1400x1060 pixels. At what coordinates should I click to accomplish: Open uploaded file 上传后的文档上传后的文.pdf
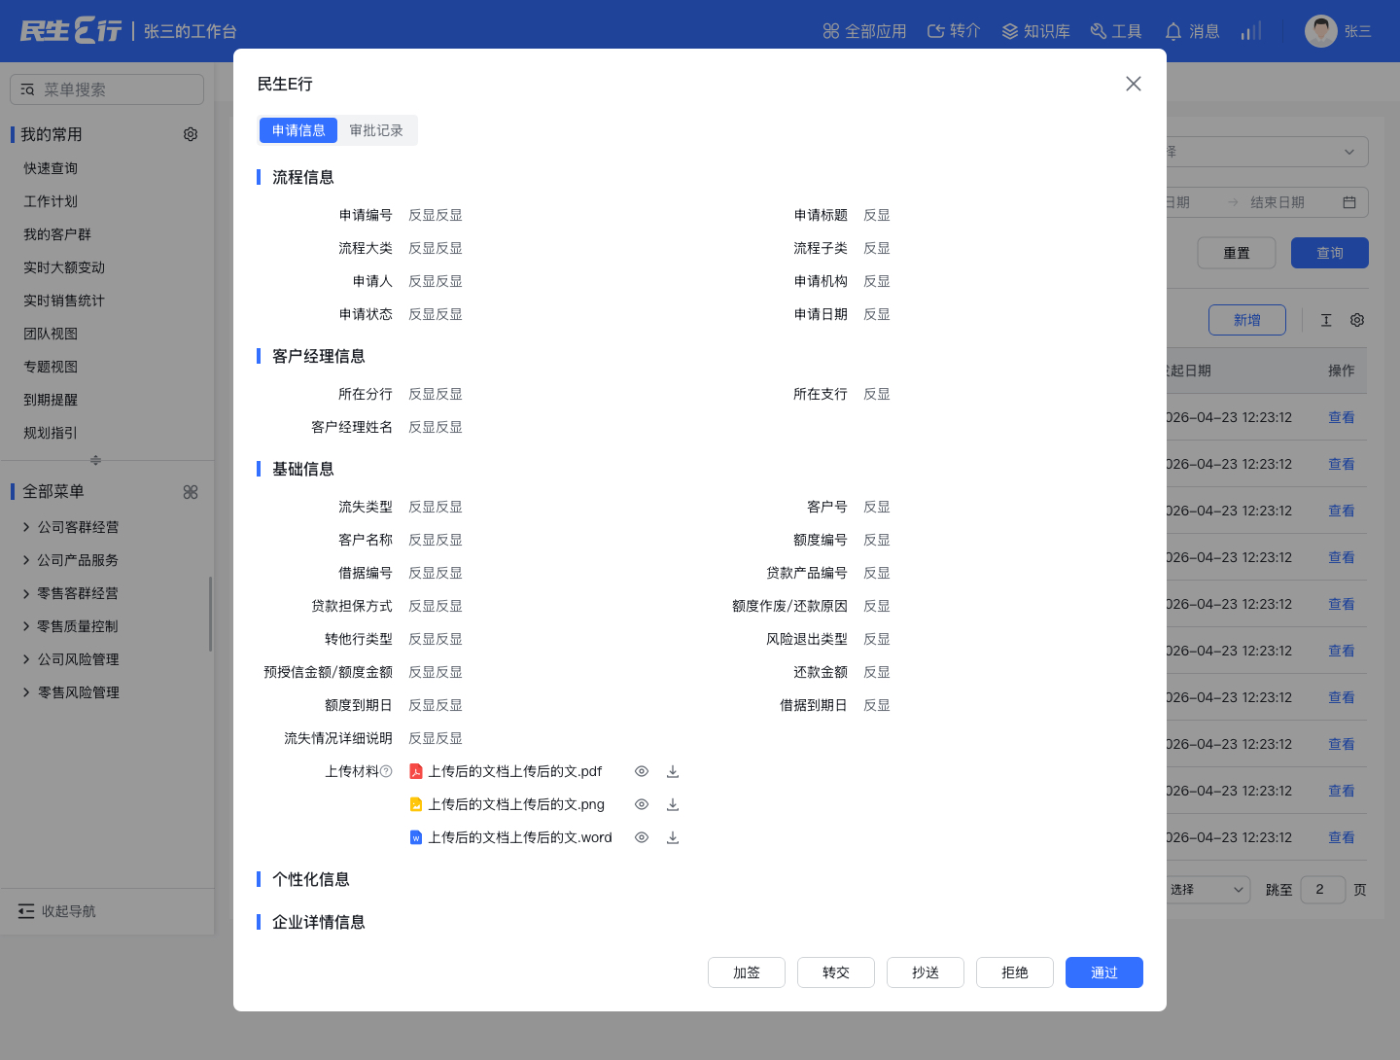[515, 771]
